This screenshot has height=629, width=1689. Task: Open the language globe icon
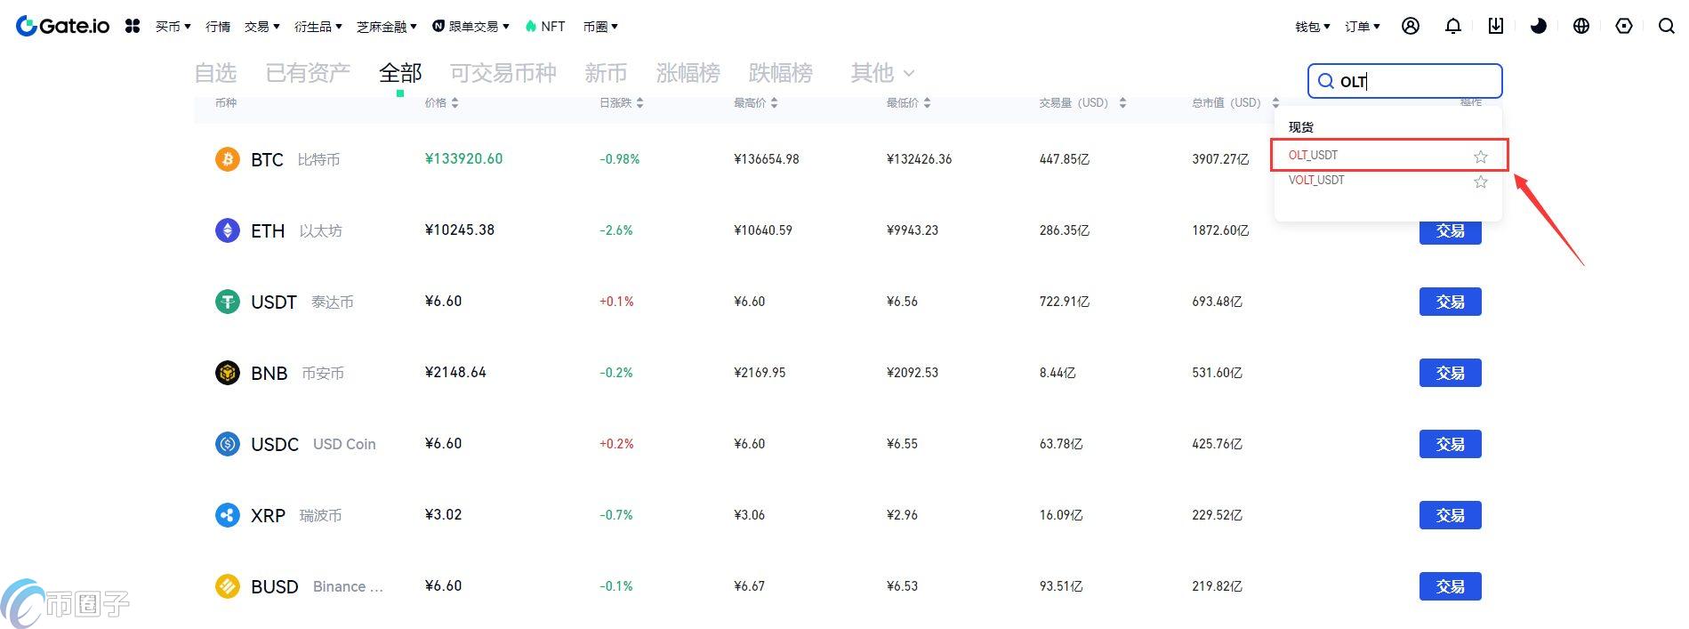(x=1581, y=26)
